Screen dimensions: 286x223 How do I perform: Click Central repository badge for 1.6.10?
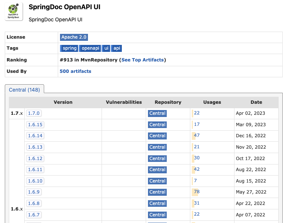click(x=157, y=181)
